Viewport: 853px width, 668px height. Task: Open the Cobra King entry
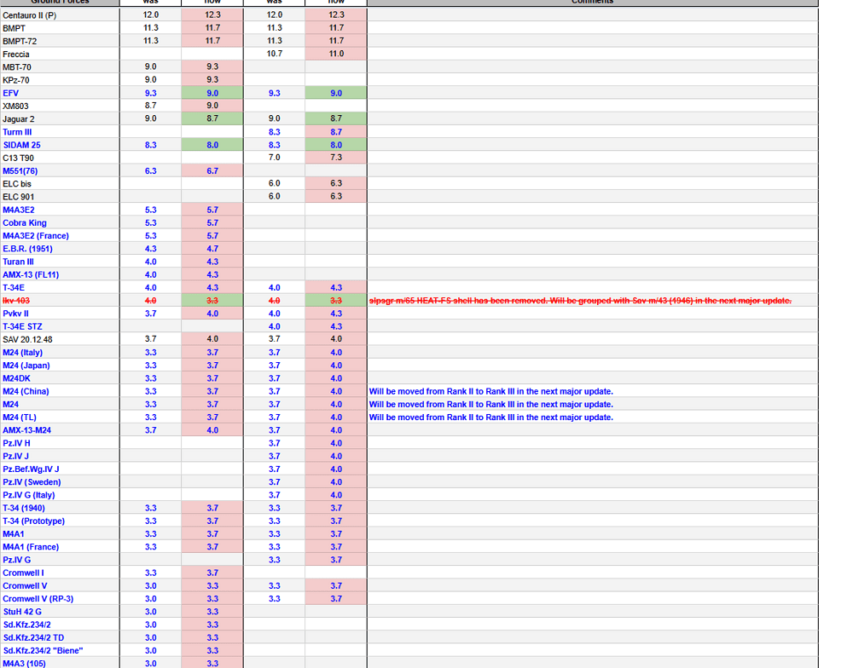click(25, 223)
